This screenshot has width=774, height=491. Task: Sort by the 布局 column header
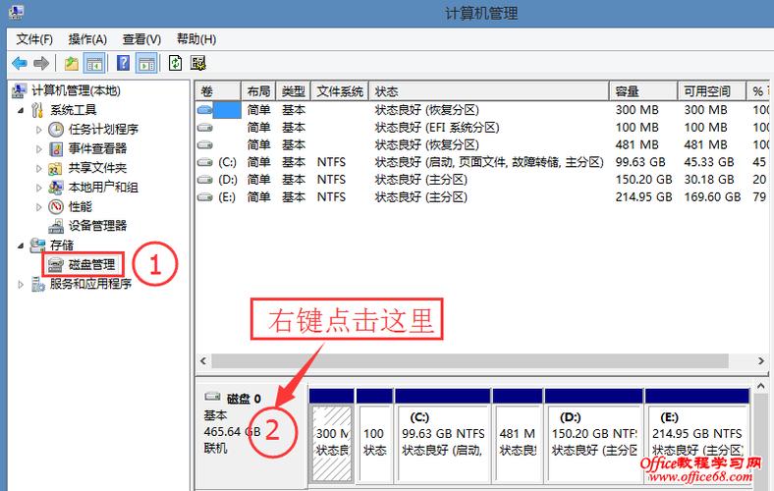tap(258, 91)
